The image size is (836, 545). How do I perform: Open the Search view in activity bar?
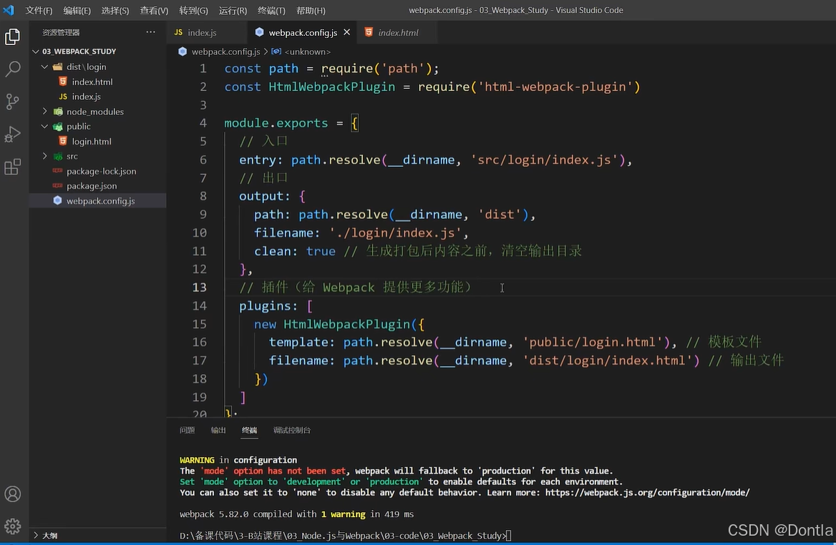[x=12, y=69]
